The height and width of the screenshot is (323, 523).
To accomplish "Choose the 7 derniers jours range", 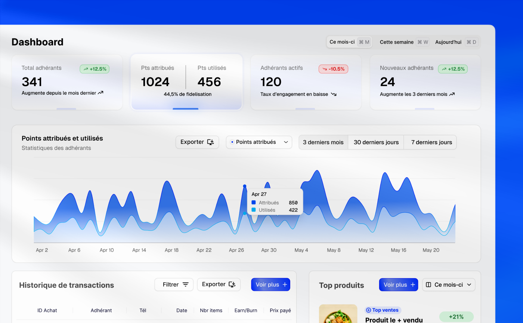I will point(431,142).
